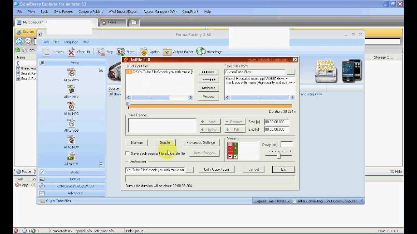This screenshot has height=234, width=417.
Task: Toggle the video stream 1 checkbox
Action: [230, 156]
